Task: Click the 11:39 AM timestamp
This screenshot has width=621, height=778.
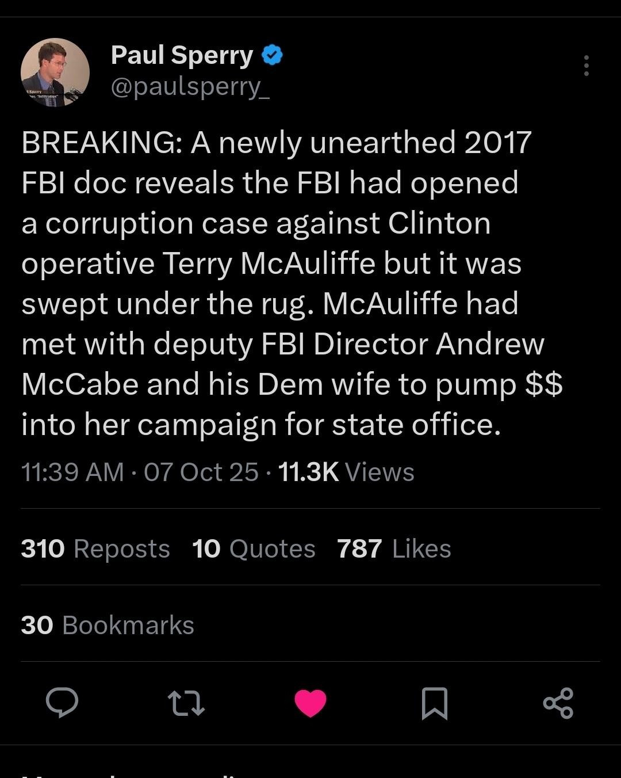Action: tap(72, 472)
